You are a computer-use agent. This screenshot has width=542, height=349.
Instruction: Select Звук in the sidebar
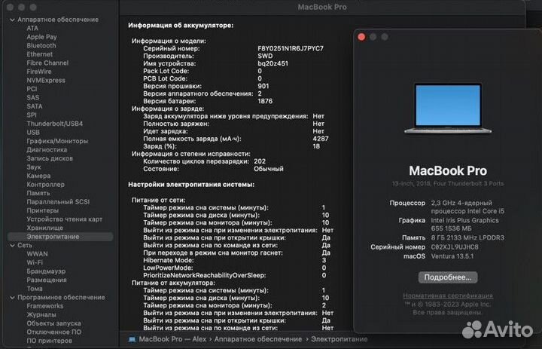[34, 167]
